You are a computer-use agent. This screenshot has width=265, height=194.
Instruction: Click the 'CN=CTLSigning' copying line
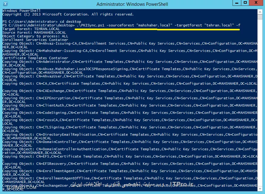130,129
